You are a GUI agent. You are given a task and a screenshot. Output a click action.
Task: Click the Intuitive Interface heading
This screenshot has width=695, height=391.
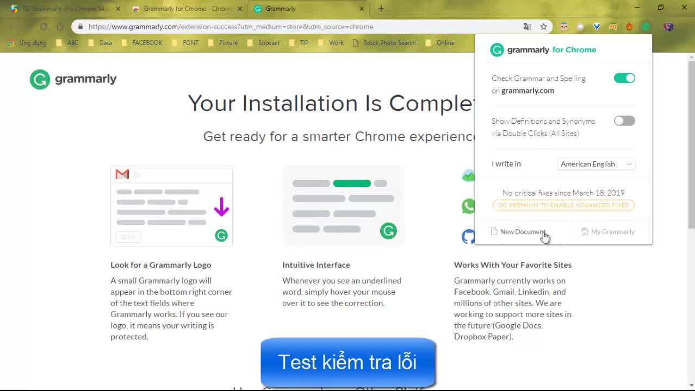[316, 265]
